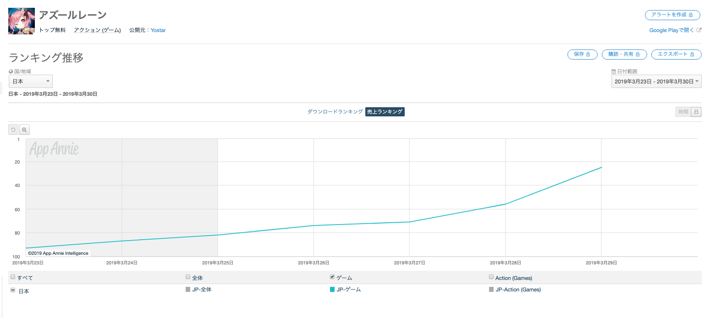
Task: Click the Azur Lane app icon thumbnail
Action: (x=22, y=21)
